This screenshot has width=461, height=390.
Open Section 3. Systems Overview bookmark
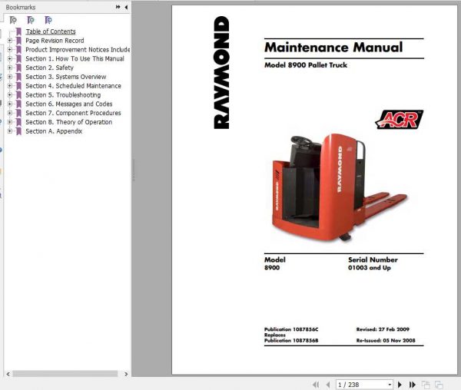pos(66,77)
